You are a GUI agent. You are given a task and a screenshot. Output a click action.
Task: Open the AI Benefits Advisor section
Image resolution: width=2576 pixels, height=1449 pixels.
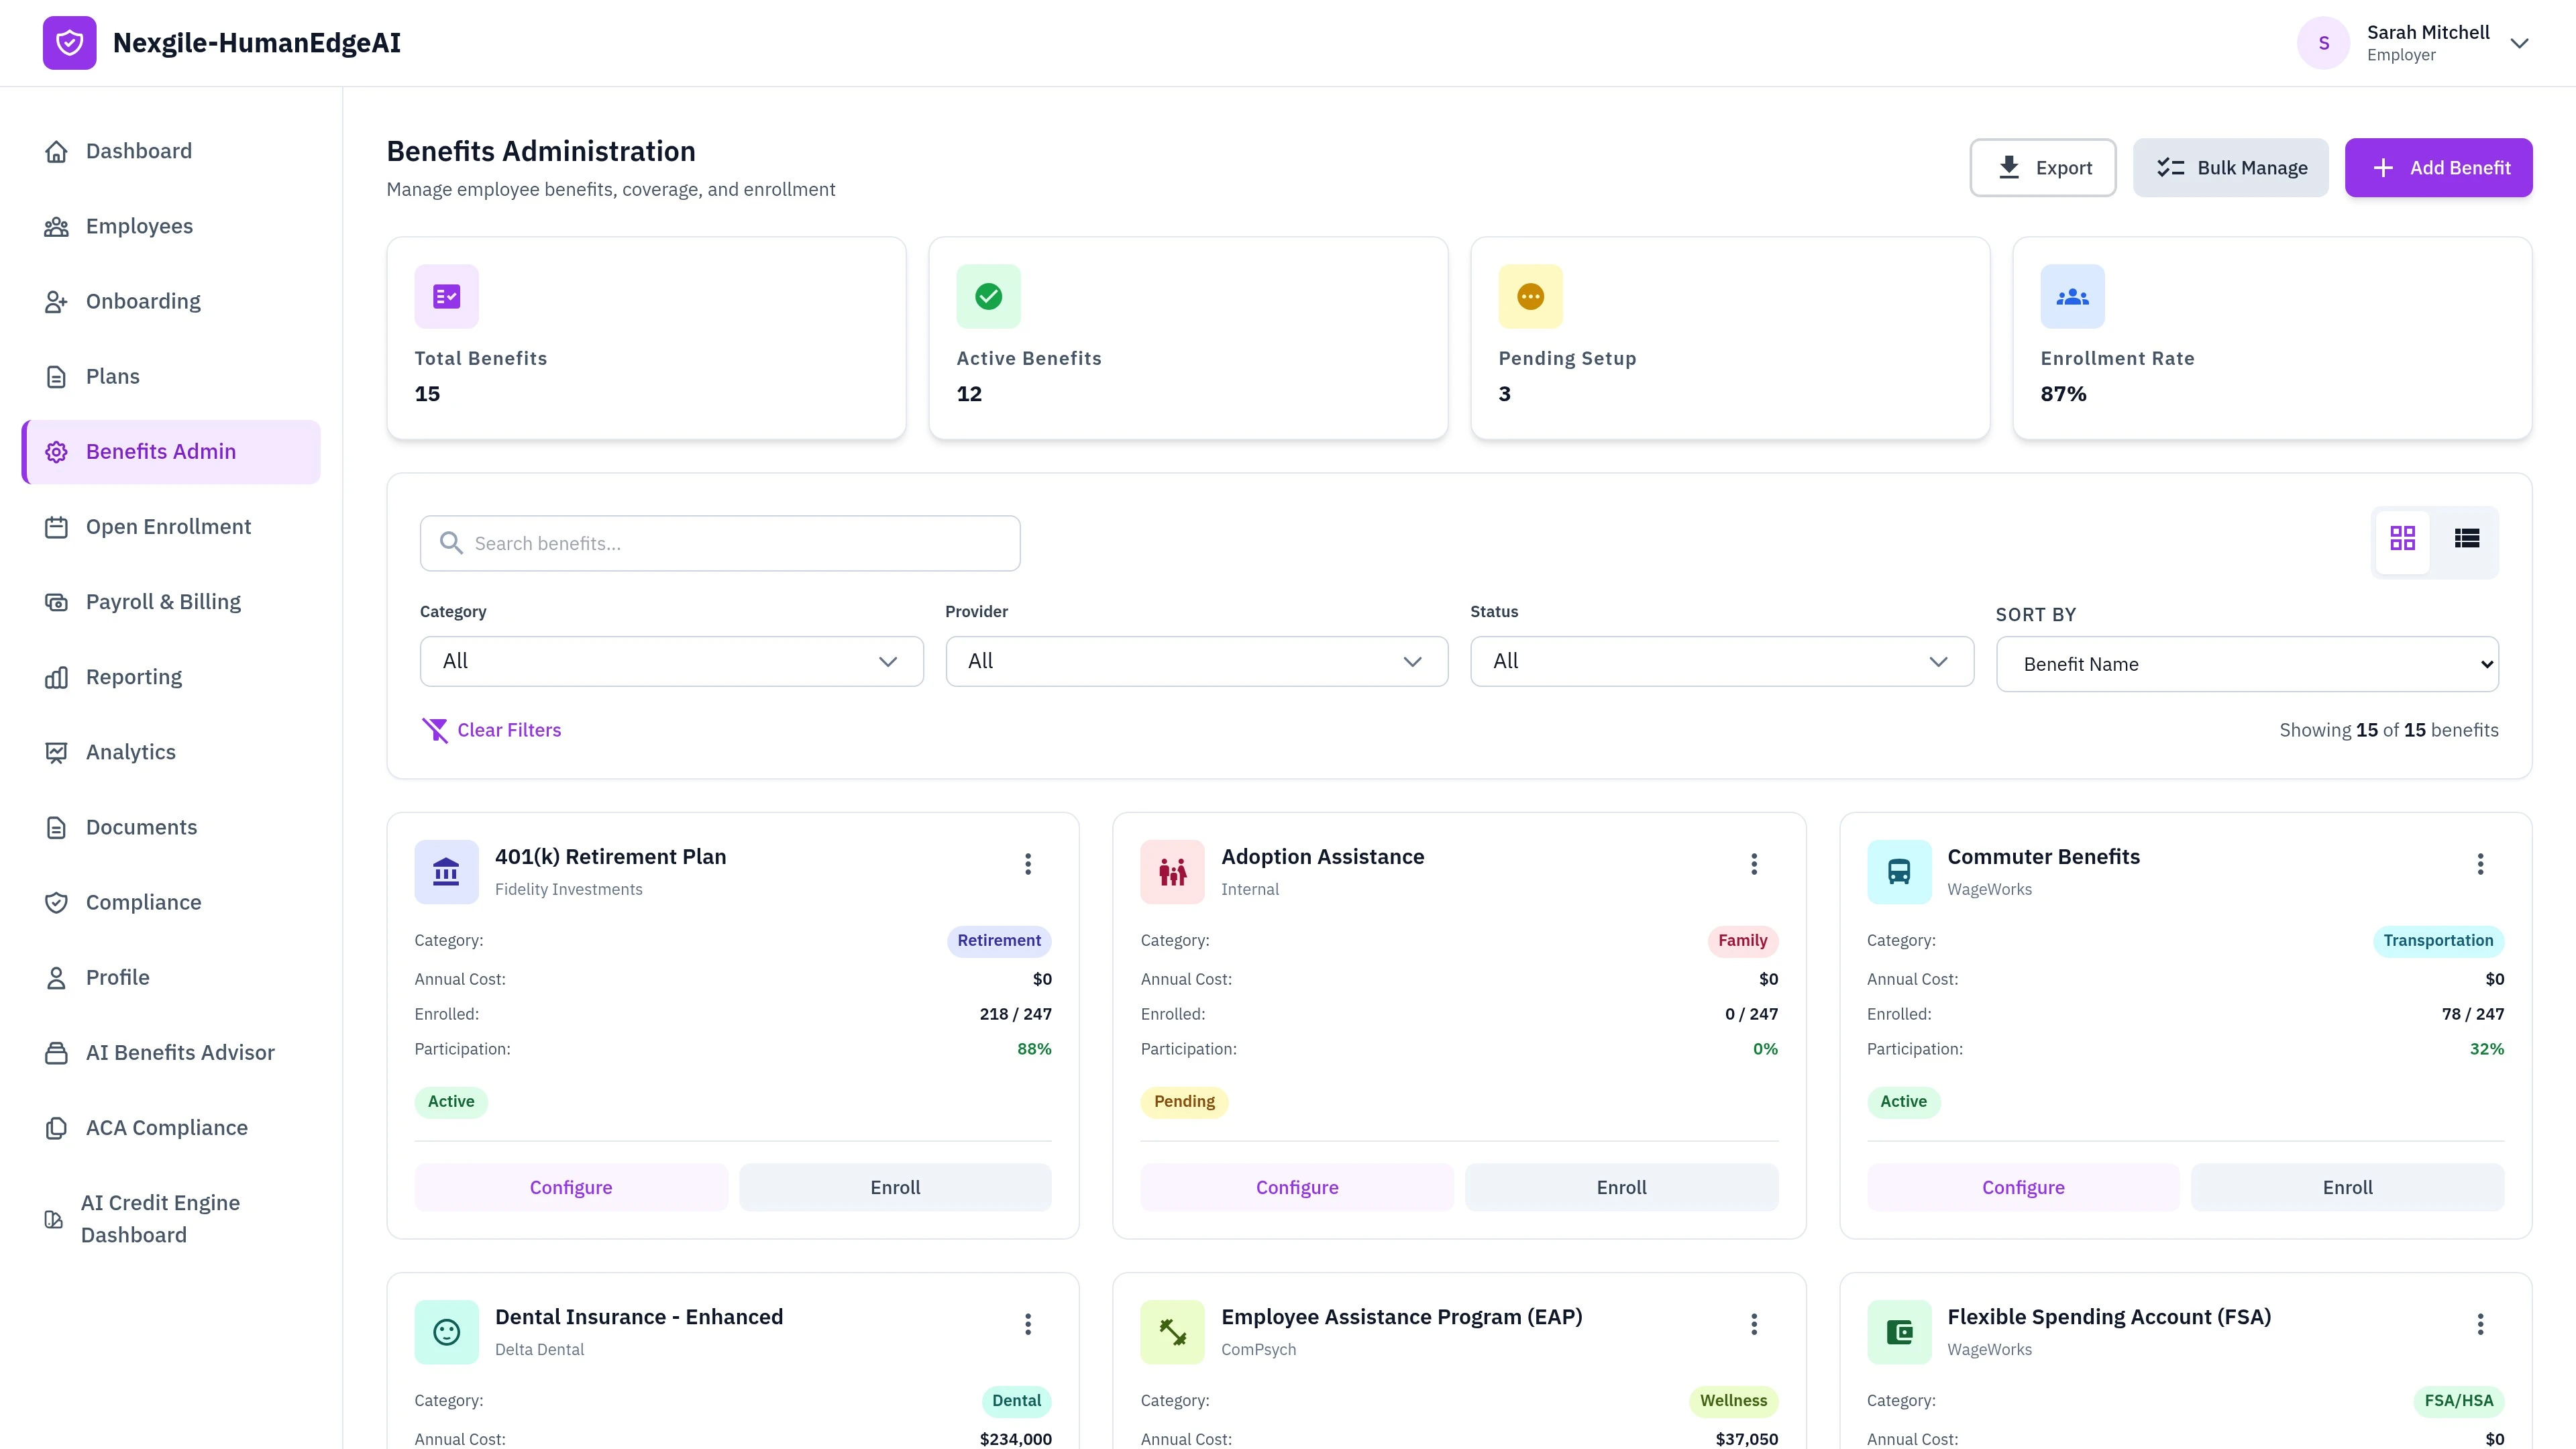tap(179, 1052)
